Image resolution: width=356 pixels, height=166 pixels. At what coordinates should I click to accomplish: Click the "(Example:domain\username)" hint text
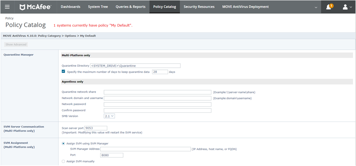point(232,98)
